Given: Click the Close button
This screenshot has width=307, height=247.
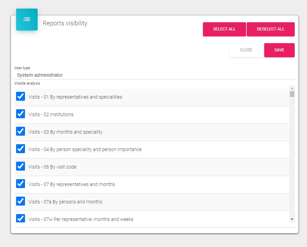Looking at the screenshot, I should (246, 50).
